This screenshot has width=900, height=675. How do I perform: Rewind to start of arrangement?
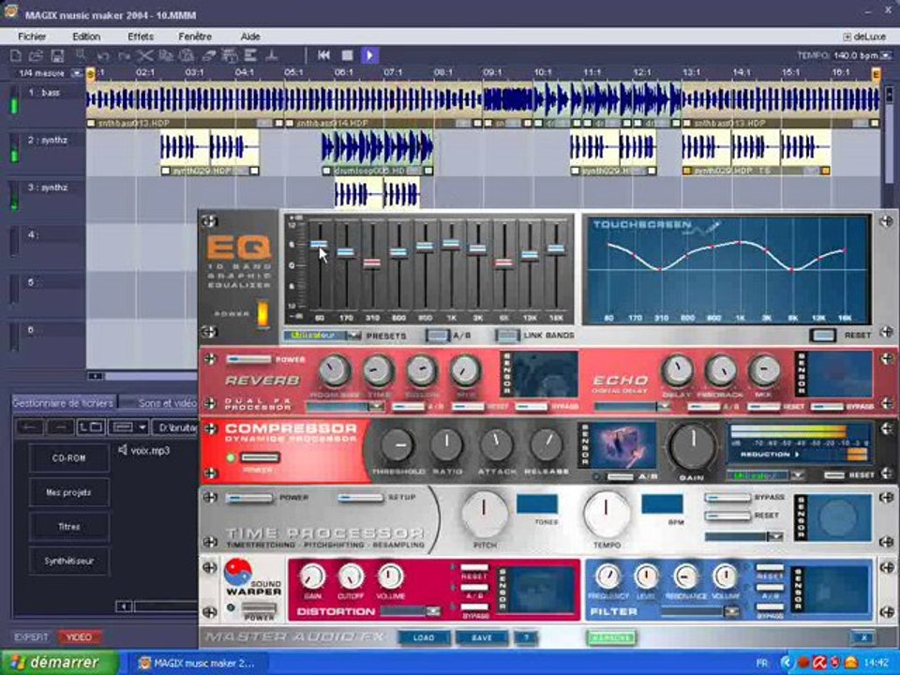(x=323, y=55)
